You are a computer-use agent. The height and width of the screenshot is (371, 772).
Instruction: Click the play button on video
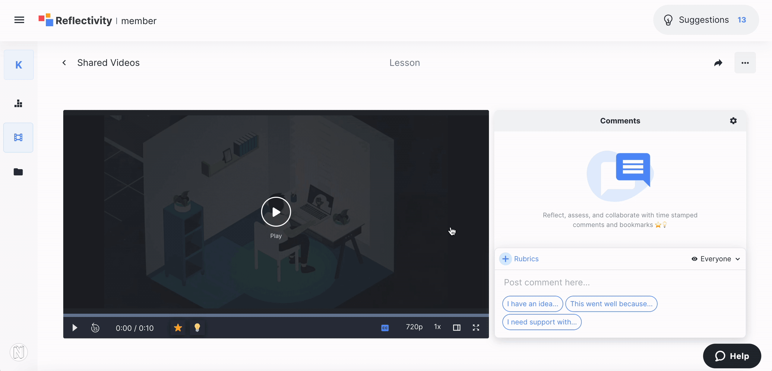pyautogui.click(x=275, y=211)
